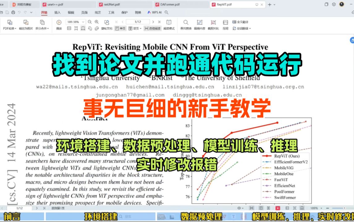Open the 开始 ribbon tab
Screen dimensions: 354x222
click(44, 12)
